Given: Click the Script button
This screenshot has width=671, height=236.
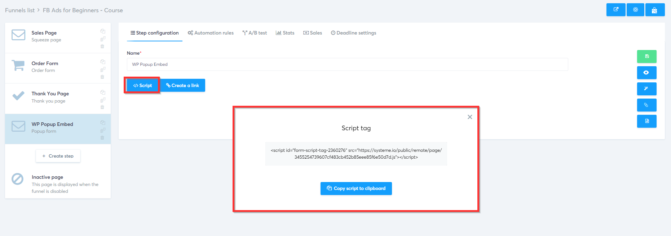Looking at the screenshot, I should 142,85.
